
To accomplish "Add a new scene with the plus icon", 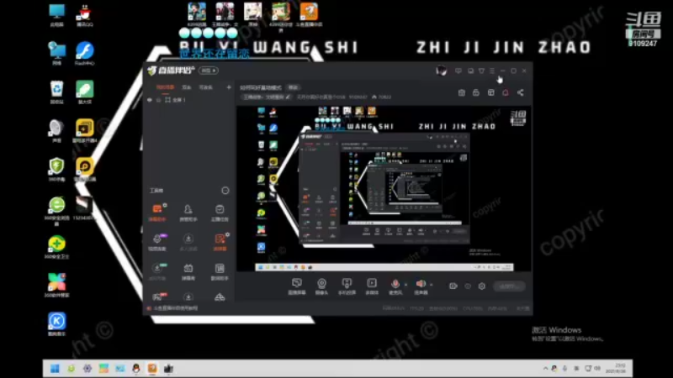I will tap(229, 87).
